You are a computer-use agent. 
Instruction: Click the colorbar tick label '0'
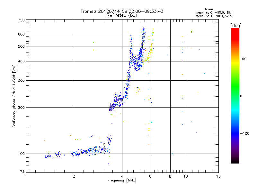(241, 96)
